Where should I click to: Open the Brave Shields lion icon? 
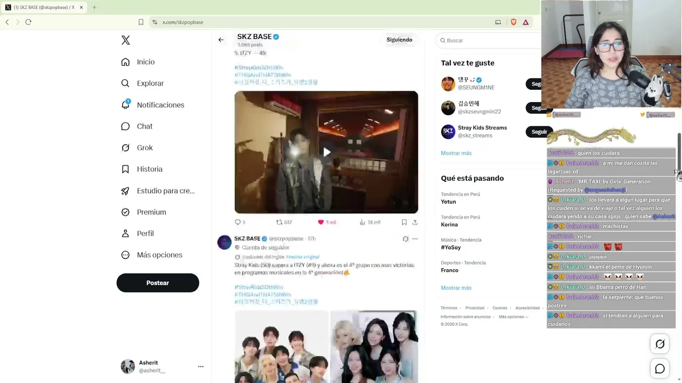pyautogui.click(x=514, y=22)
